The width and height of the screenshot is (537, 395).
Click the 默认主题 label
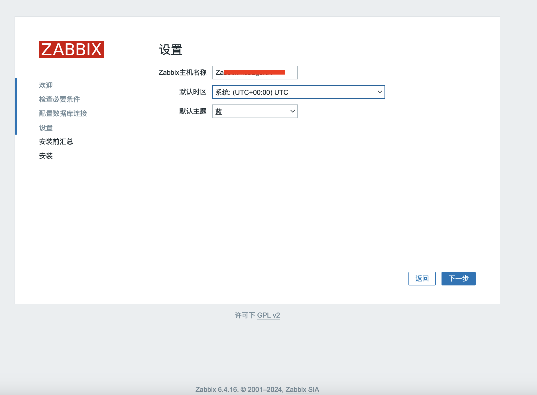pos(193,111)
